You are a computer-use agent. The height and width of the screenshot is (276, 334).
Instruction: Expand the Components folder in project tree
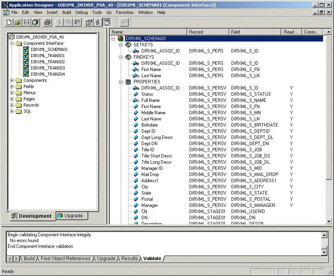tap(12, 80)
